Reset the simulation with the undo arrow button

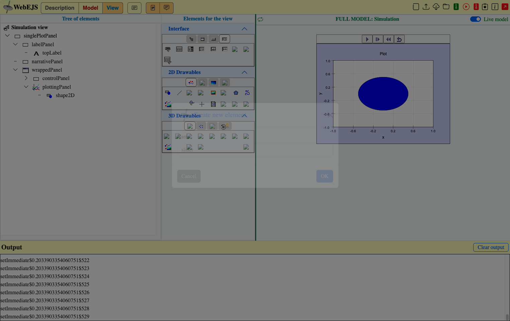(399, 39)
